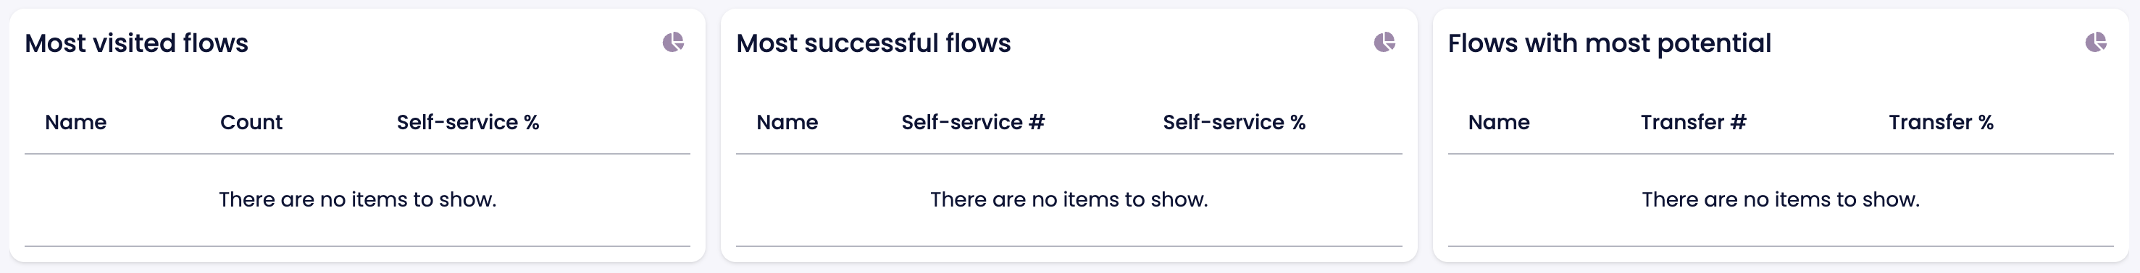Select the Flows with most potential heading
The height and width of the screenshot is (273, 2140).
1609,43
